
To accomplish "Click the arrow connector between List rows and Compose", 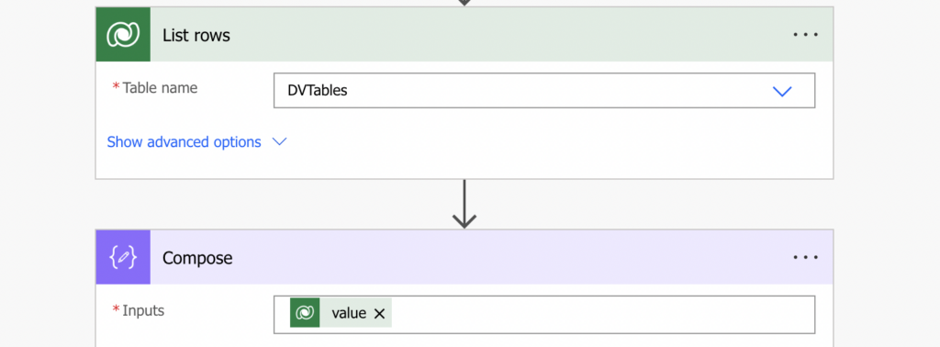I will 464,205.
